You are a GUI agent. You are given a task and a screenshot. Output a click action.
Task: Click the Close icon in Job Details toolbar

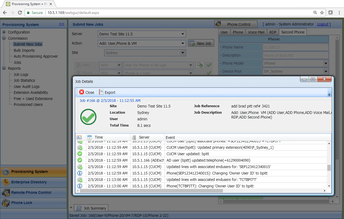(82, 92)
